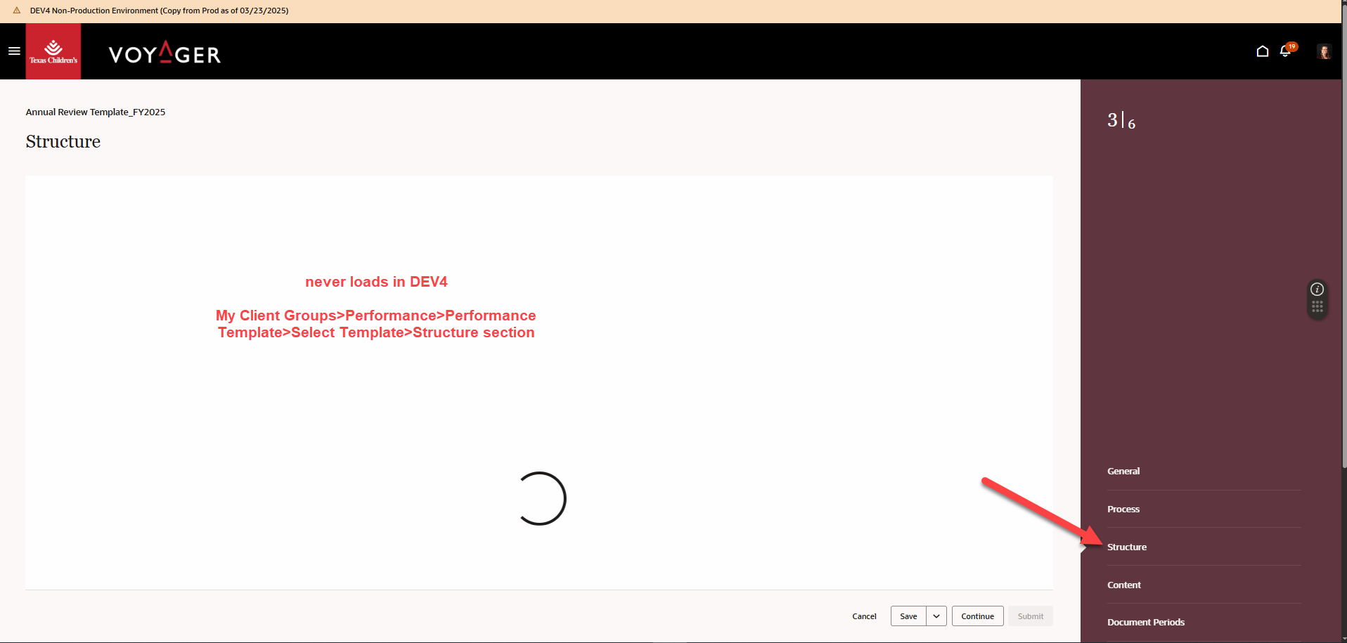Click the 3 | 6 step counter

[1121, 121]
